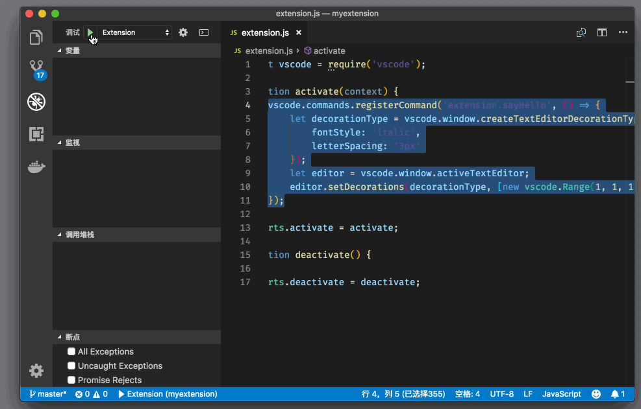Open Source Control view with 17 badge
This screenshot has width=641, height=409.
coord(36,69)
